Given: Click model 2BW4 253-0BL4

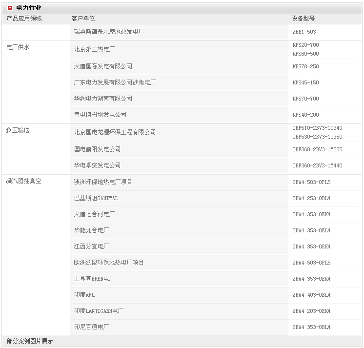Looking at the screenshot, I should tap(311, 198).
